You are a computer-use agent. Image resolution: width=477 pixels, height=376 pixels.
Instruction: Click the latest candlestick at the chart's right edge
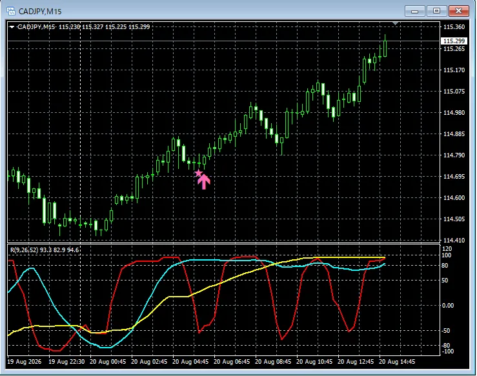[x=385, y=48]
